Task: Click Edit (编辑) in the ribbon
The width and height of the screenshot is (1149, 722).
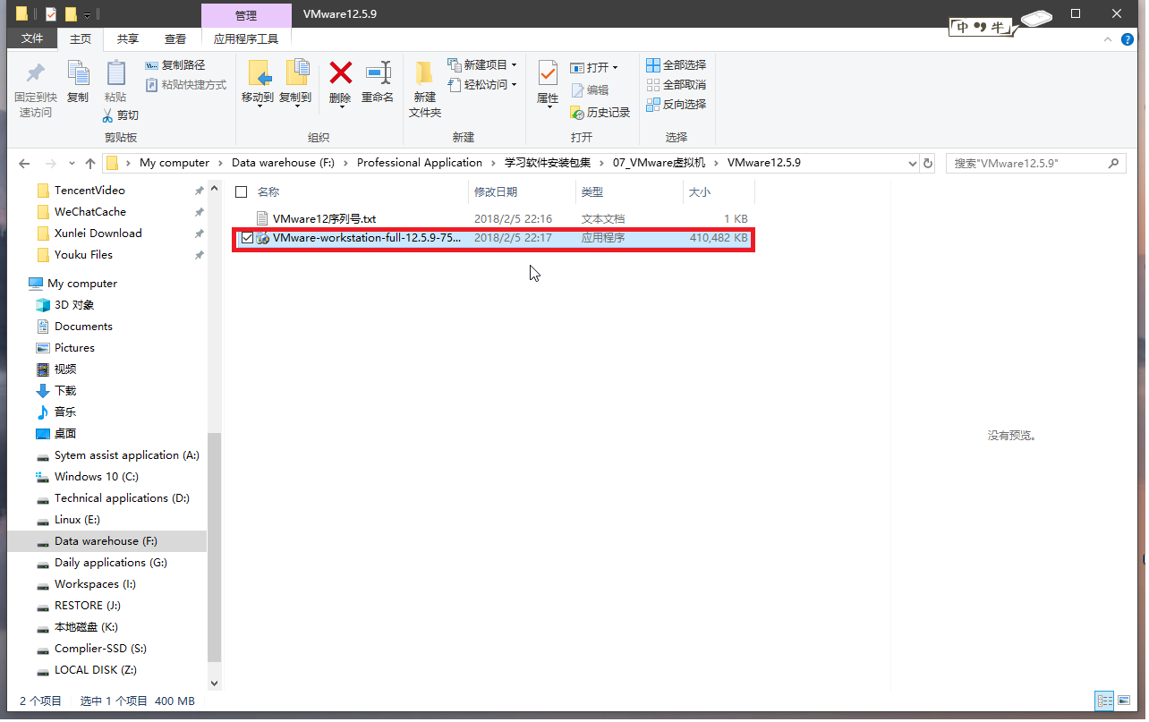Action: click(590, 90)
